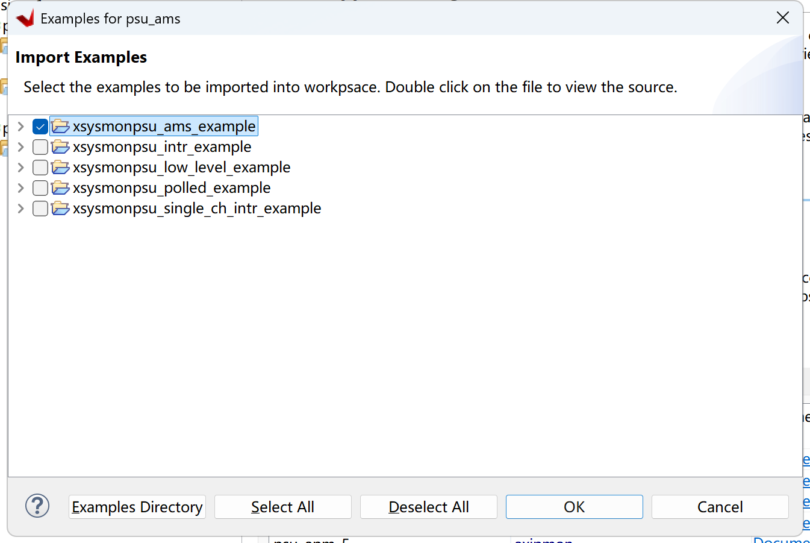This screenshot has width=810, height=543.
Task: Confirm import with the OK button
Action: (575, 507)
